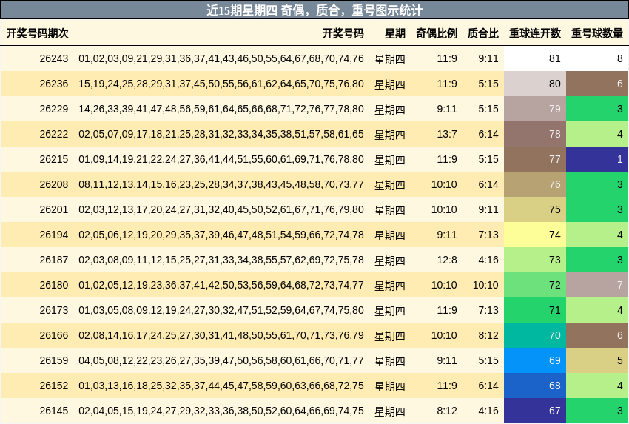Screen dimensions: 629x424
Task: Click the bright blue 69 cell
Action: coord(535,360)
